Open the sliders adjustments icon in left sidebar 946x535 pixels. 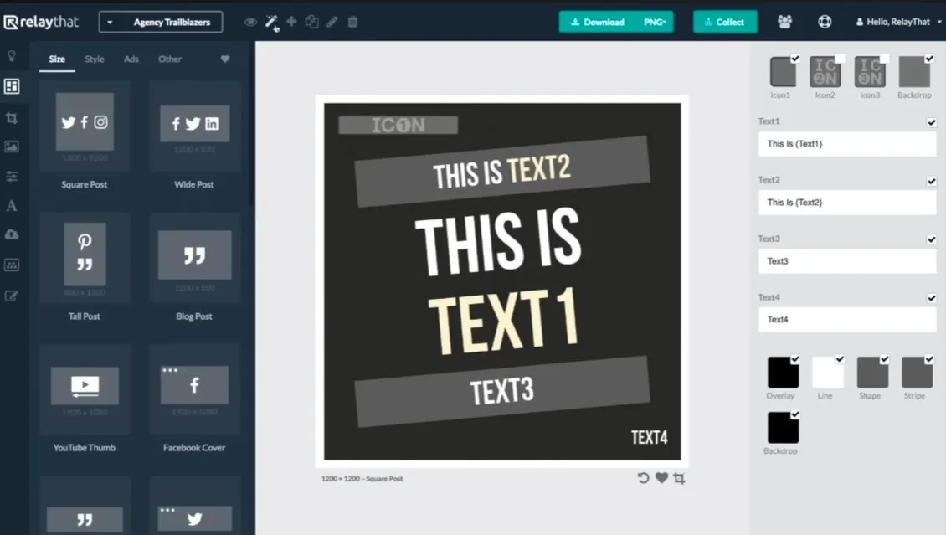[12, 176]
